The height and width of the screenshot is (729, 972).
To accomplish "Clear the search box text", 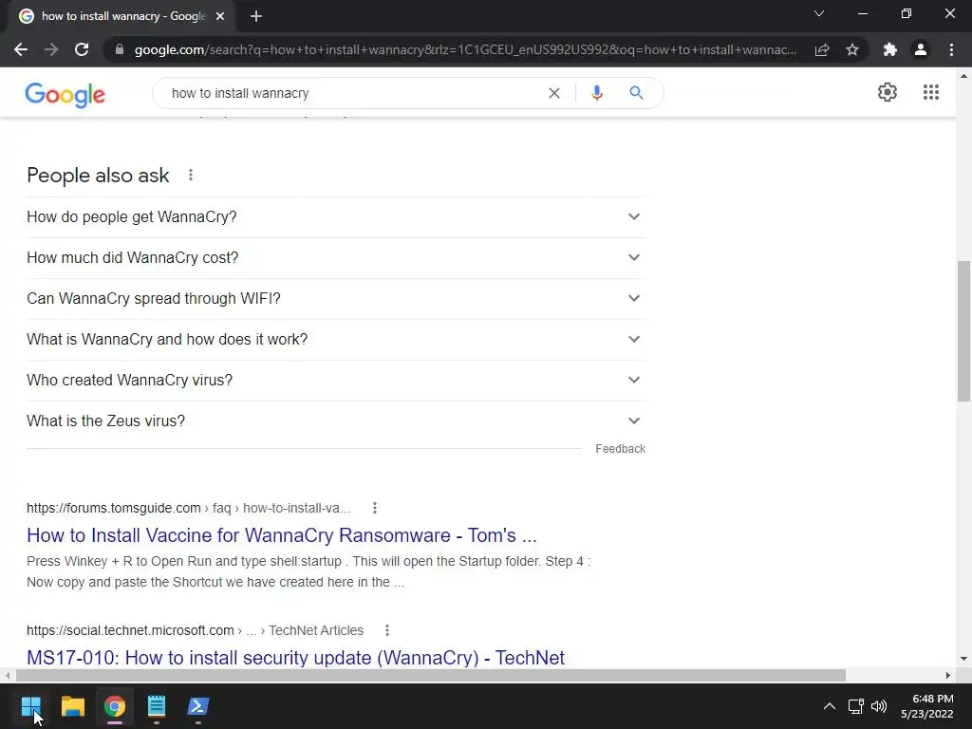I will (554, 93).
